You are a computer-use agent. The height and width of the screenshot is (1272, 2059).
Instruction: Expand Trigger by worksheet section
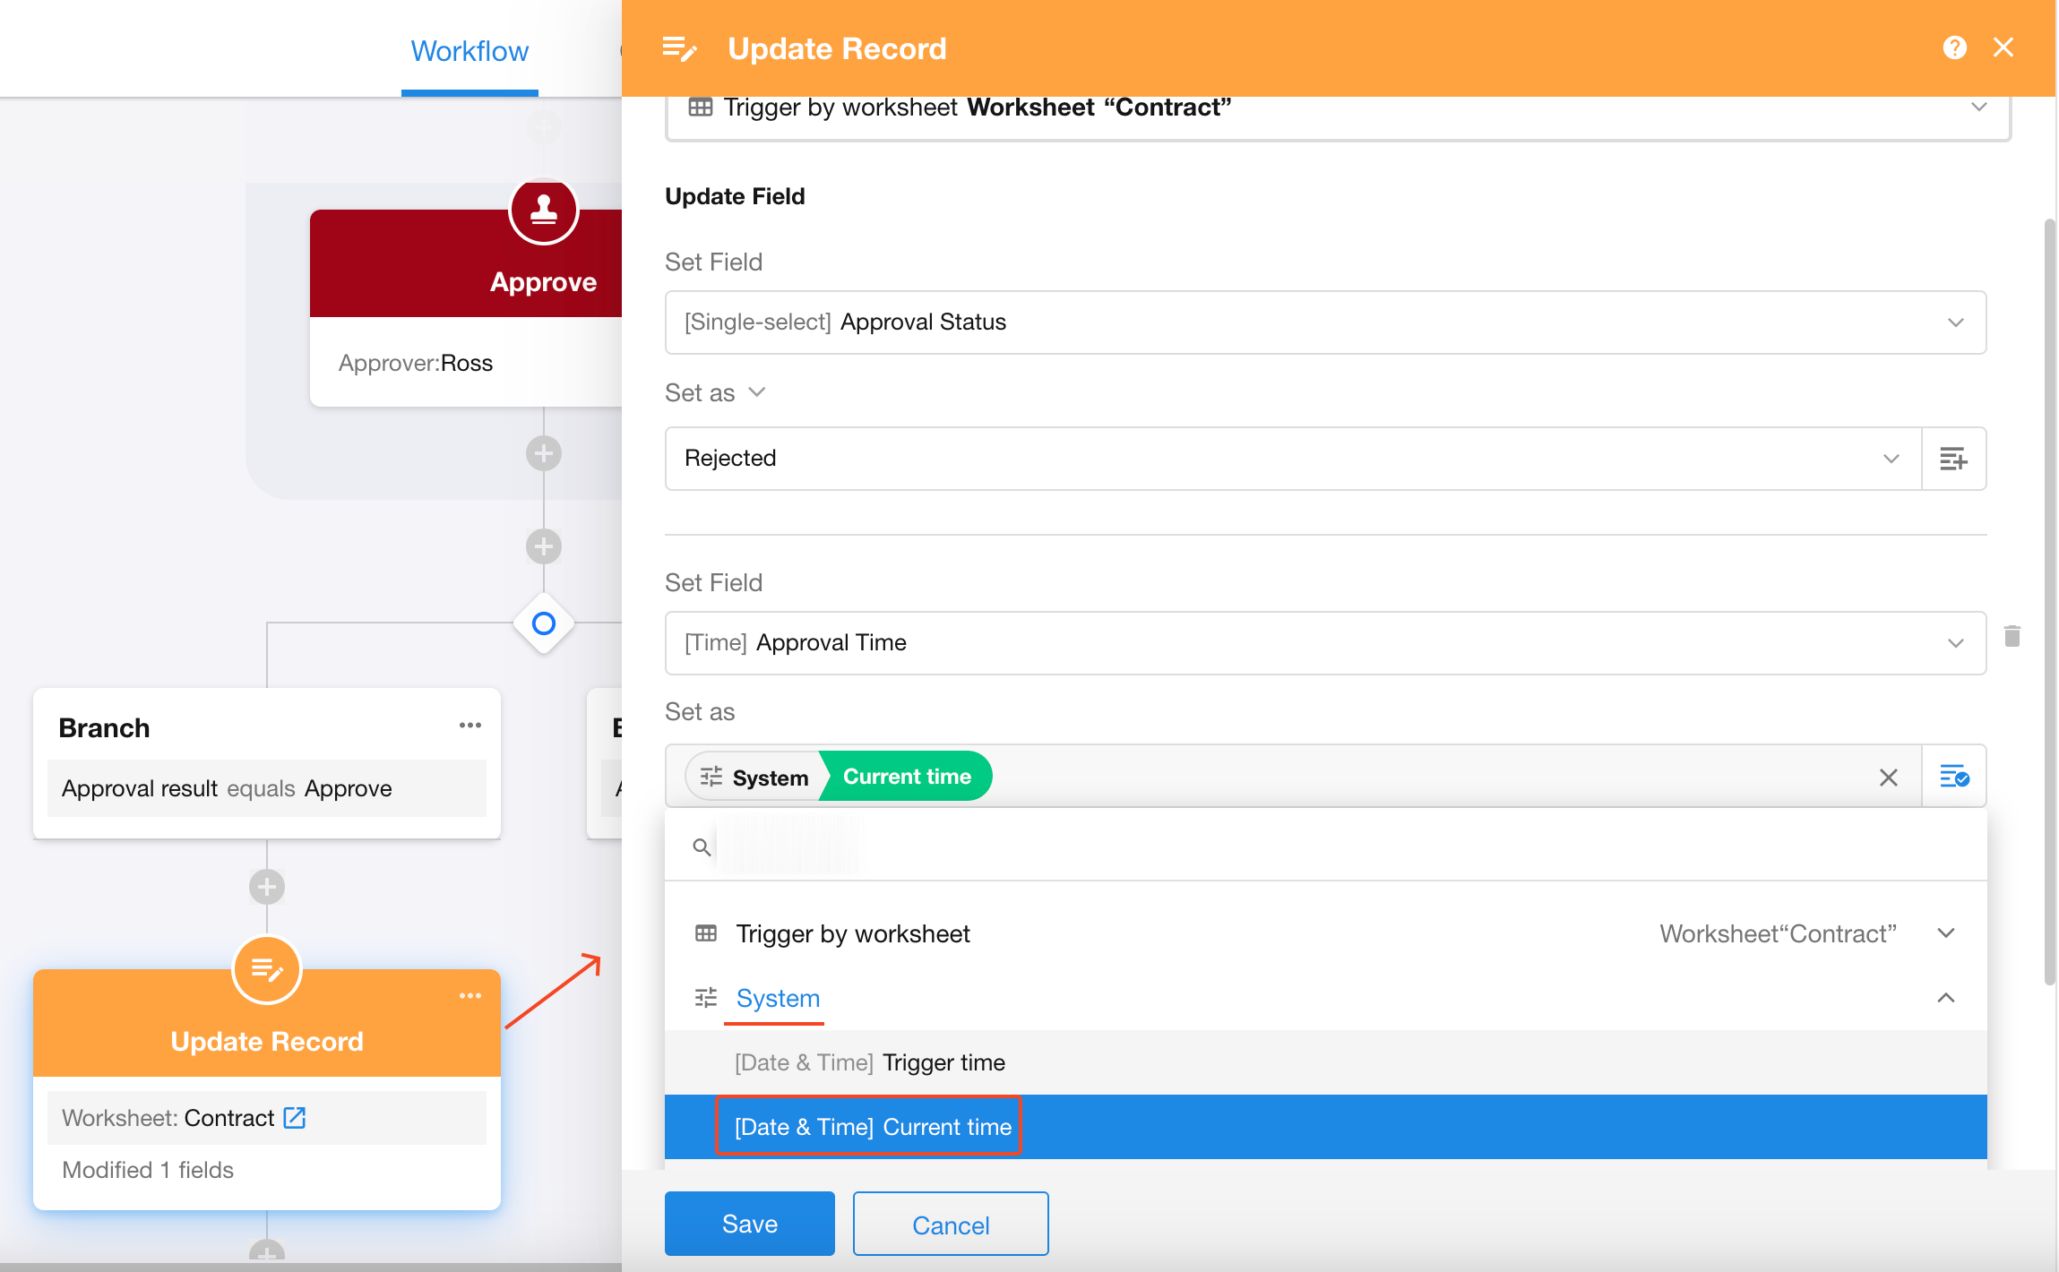point(1945,933)
